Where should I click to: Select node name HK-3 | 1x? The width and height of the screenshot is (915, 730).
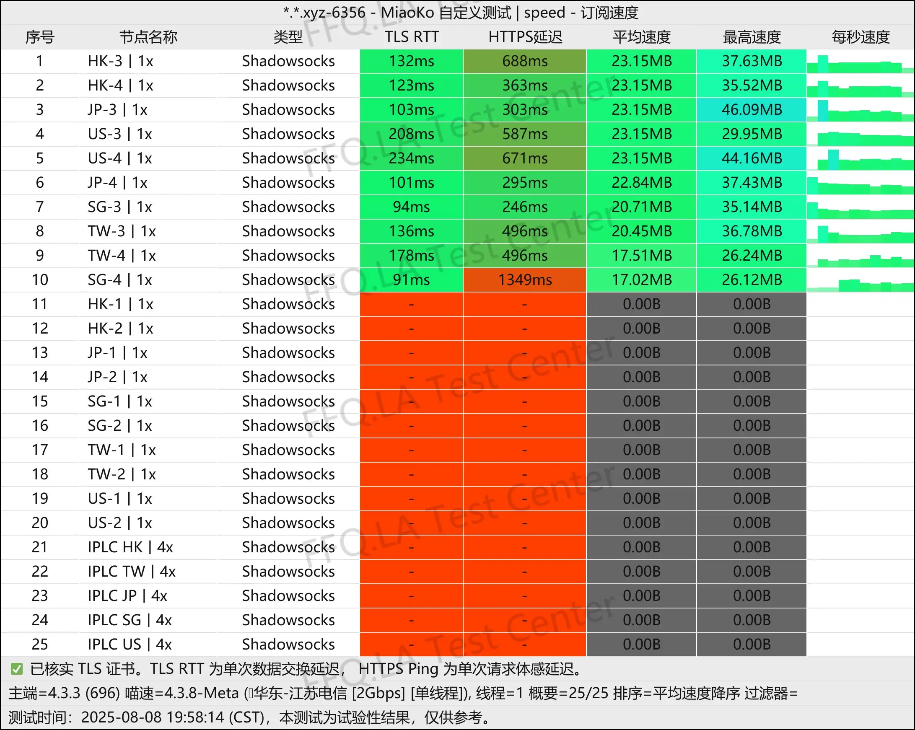click(121, 61)
